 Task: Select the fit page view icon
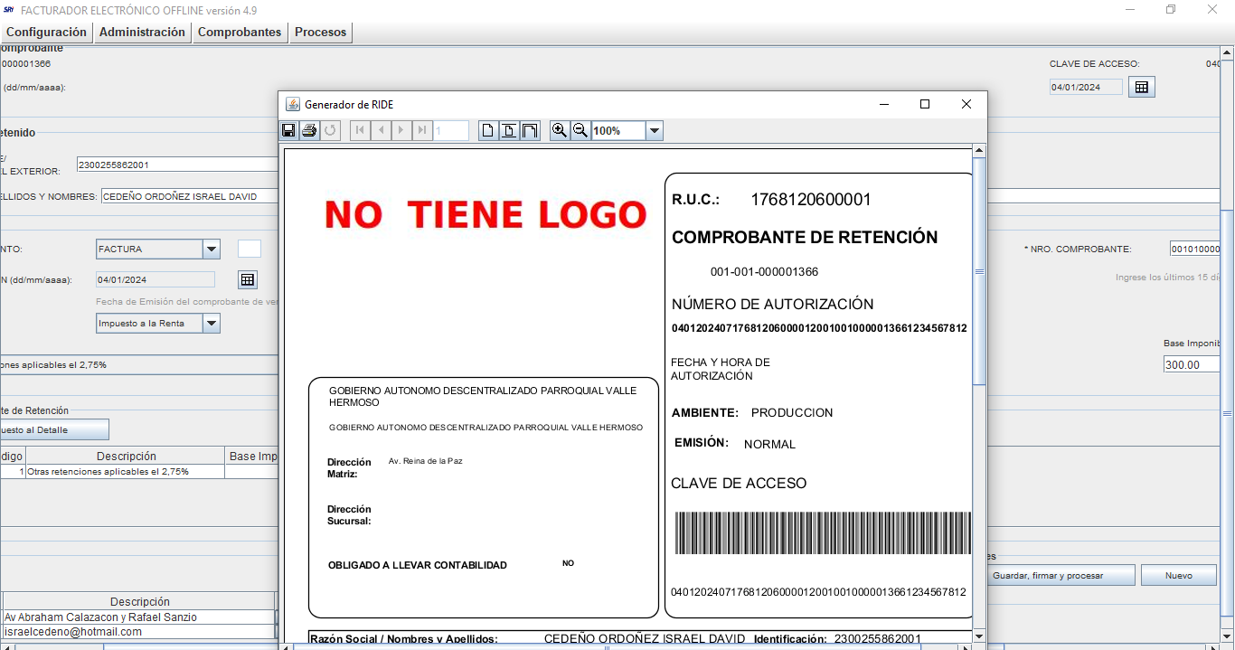pyautogui.click(x=509, y=130)
